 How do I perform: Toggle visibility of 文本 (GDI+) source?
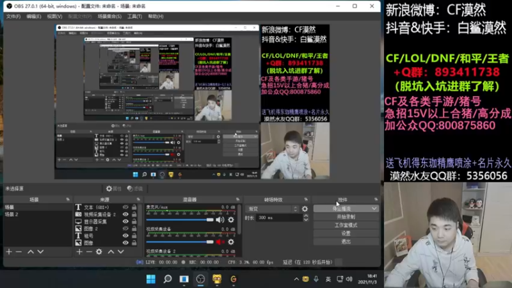coord(125,207)
